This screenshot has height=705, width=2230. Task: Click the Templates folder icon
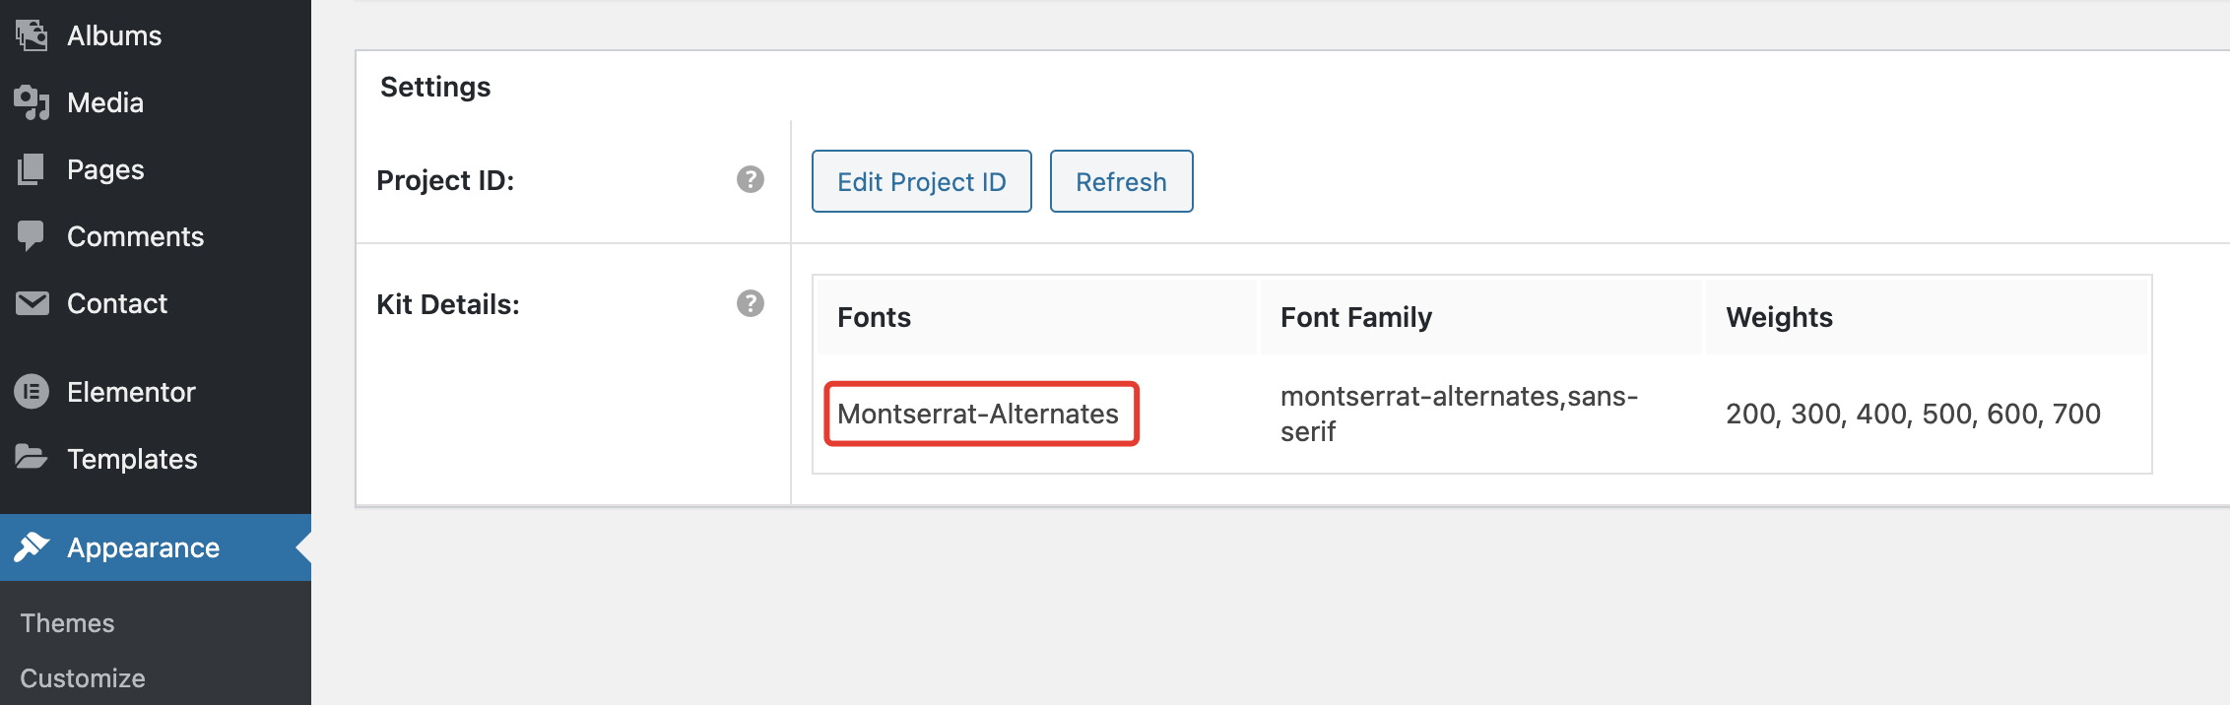pyautogui.click(x=32, y=458)
